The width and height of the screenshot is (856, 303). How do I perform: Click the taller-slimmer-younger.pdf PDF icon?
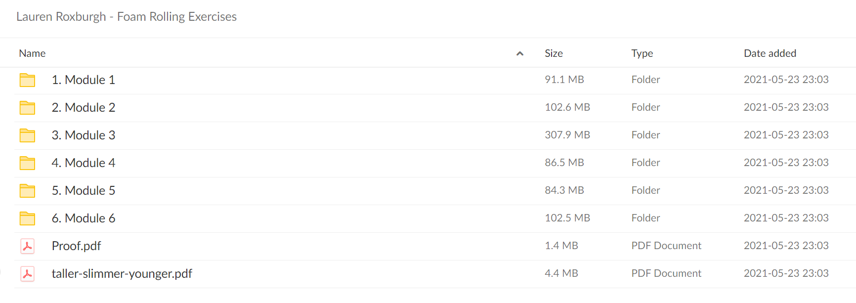(27, 274)
